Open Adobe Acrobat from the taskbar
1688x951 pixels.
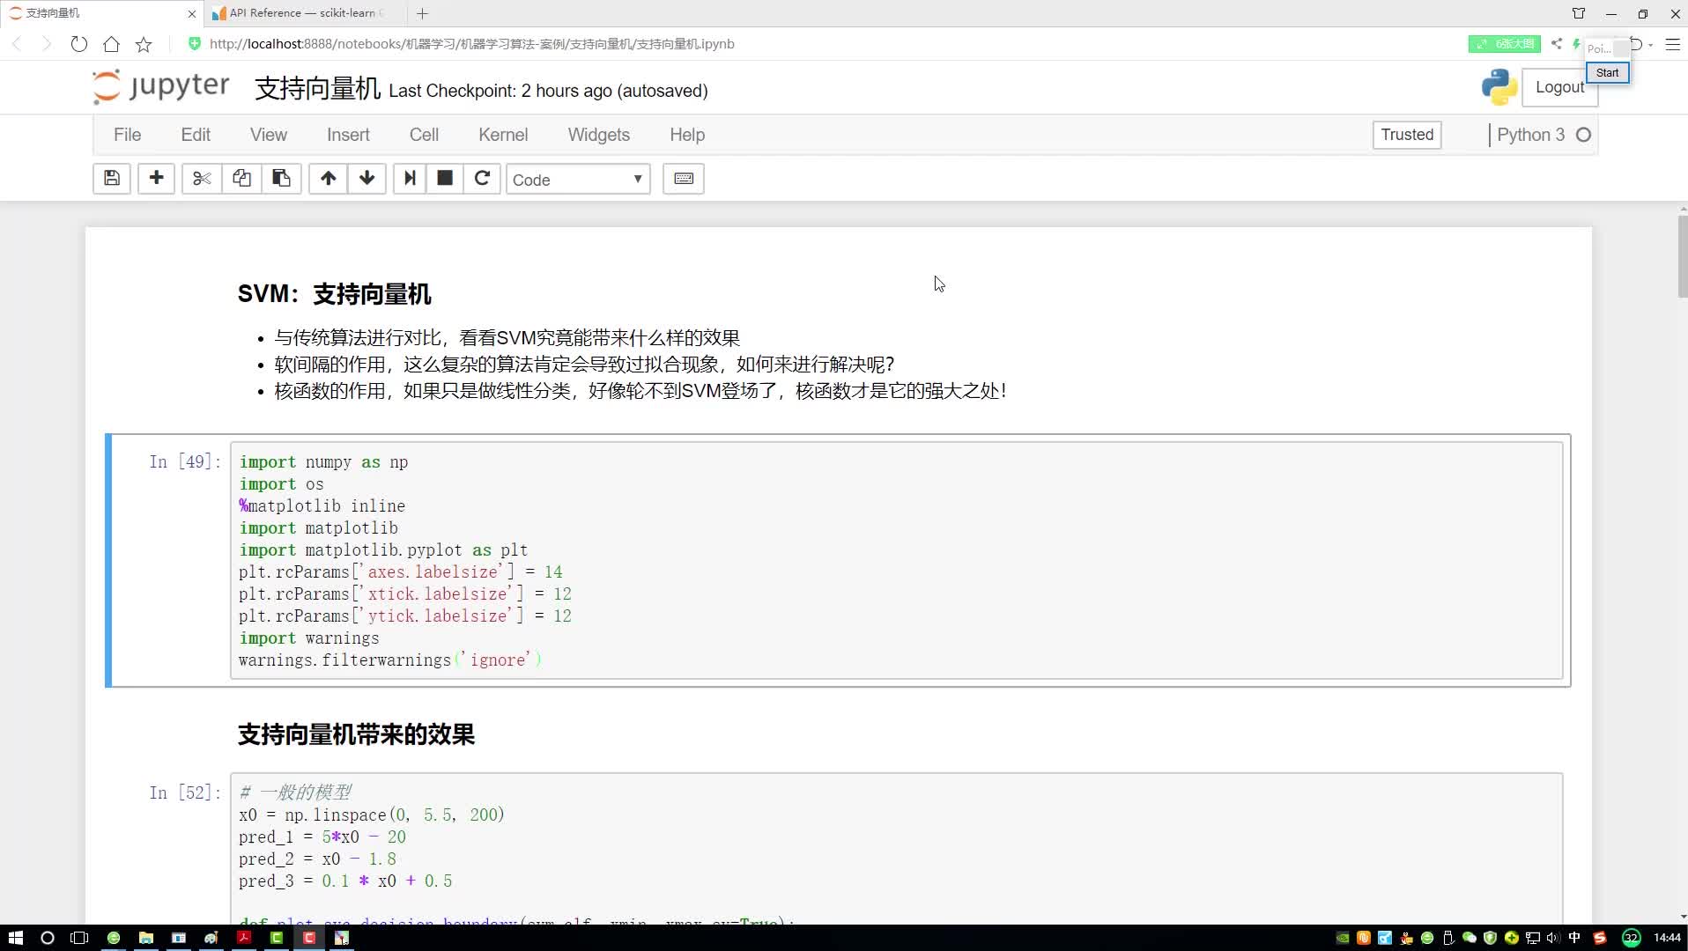244,938
